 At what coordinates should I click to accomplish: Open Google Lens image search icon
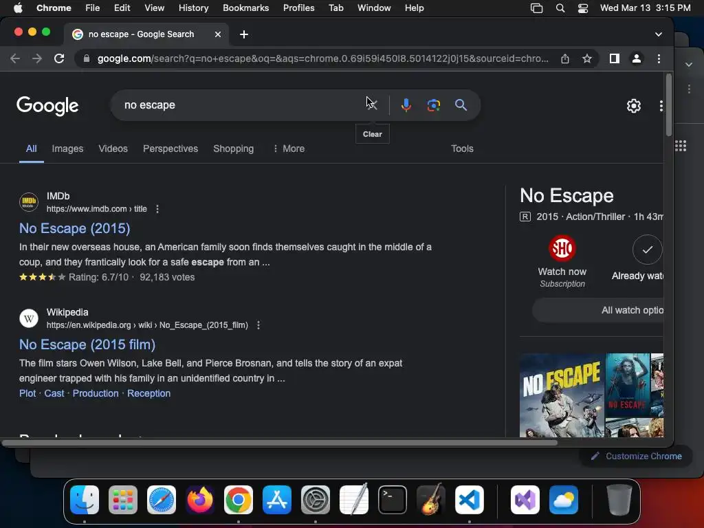pos(433,105)
